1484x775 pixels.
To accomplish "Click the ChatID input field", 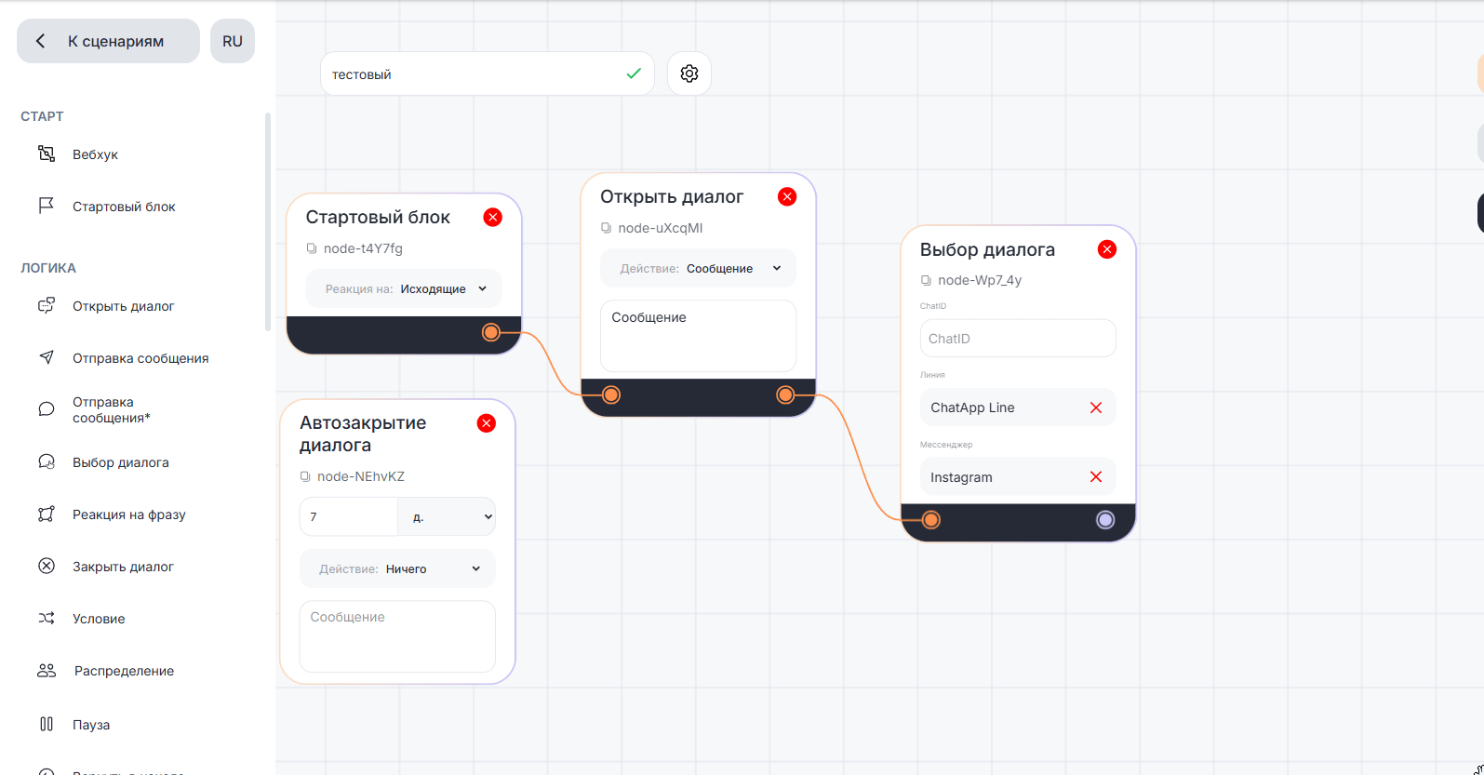I will tap(1017, 339).
